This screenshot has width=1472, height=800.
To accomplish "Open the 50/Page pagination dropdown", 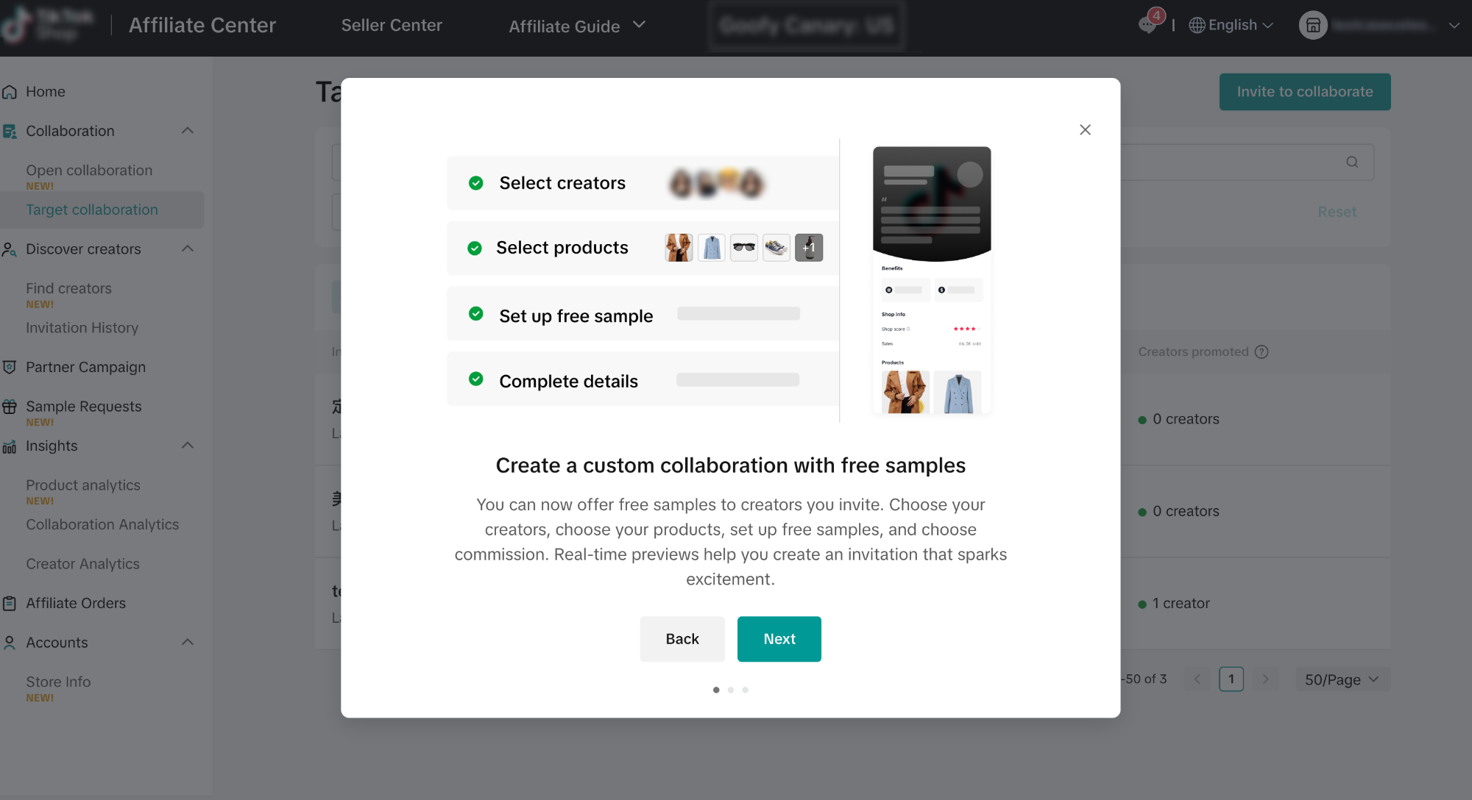I will (x=1342, y=679).
